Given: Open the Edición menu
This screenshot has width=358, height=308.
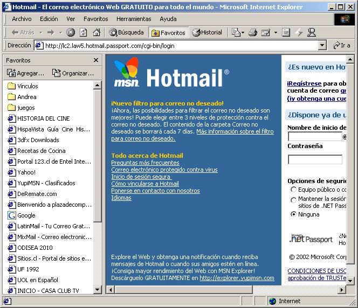Looking at the screenshot, I should point(49,19).
